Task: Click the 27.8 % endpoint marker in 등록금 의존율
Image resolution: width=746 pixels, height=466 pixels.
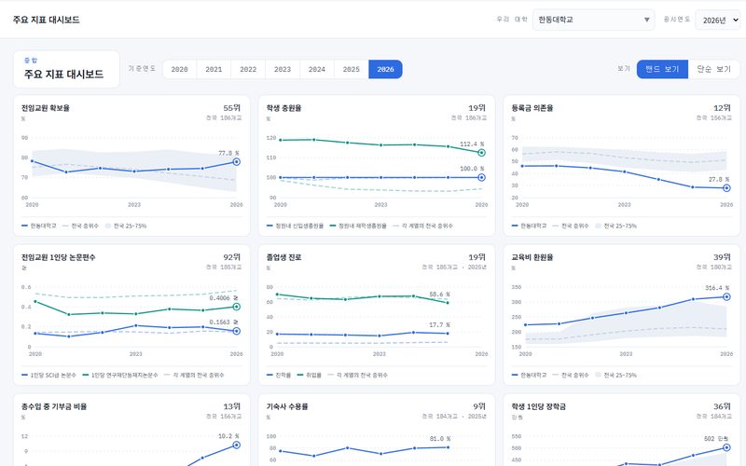Action: click(x=726, y=188)
